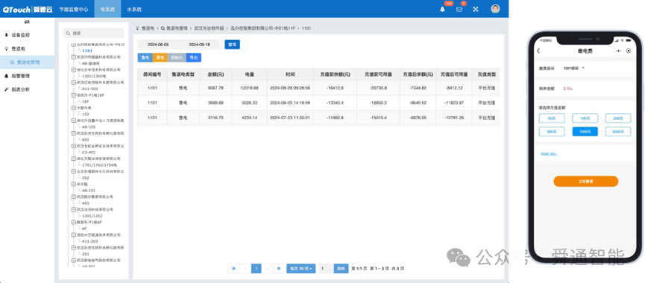Viewport: 645px width, 283px height.
Task: Collapse the tree node above 1301/1302电
Action: tap(74, 69)
